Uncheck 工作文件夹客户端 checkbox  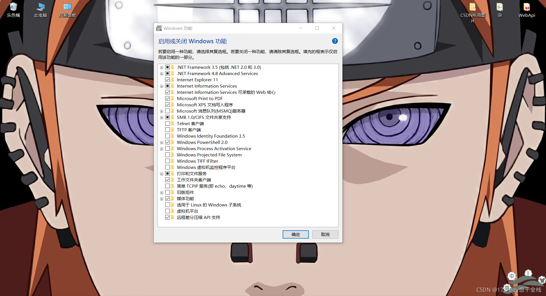click(167, 180)
